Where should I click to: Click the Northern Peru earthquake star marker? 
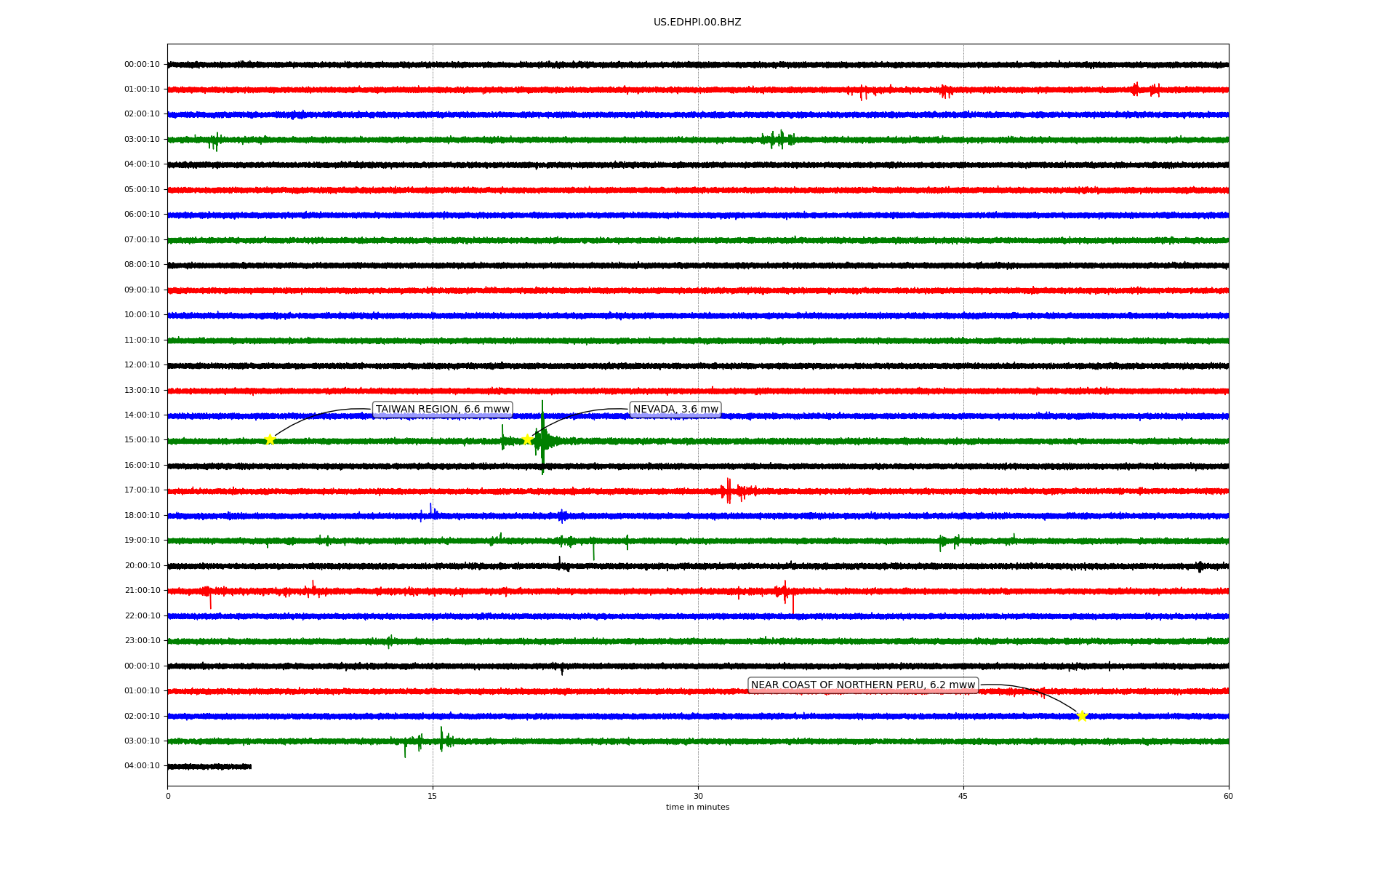1082,716
